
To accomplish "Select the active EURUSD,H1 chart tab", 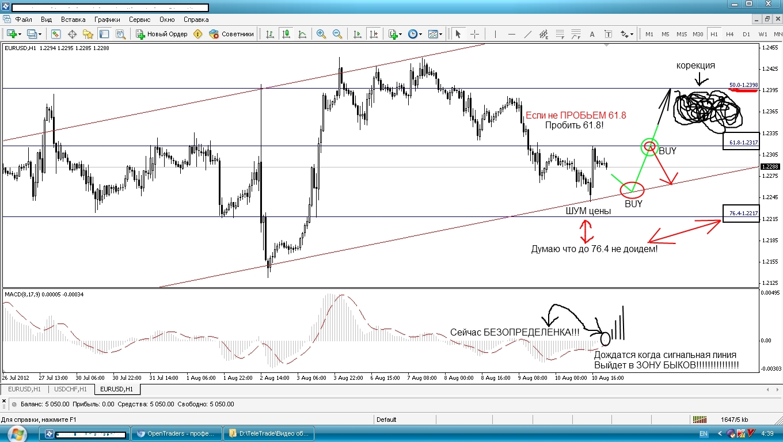I will 117,389.
